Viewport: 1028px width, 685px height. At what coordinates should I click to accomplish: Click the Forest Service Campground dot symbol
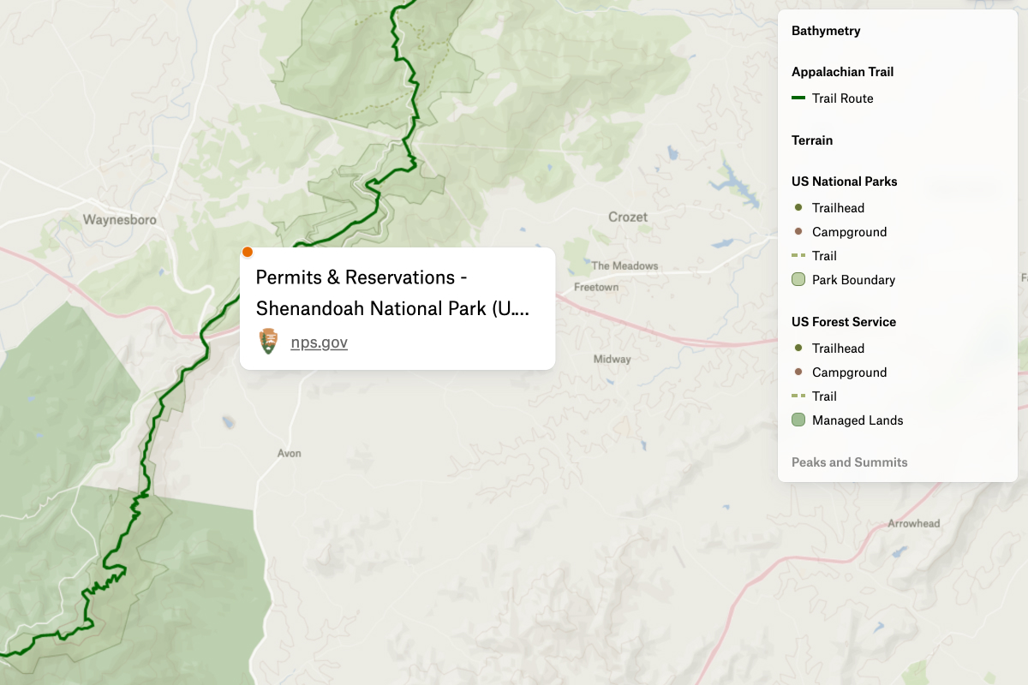pos(799,372)
